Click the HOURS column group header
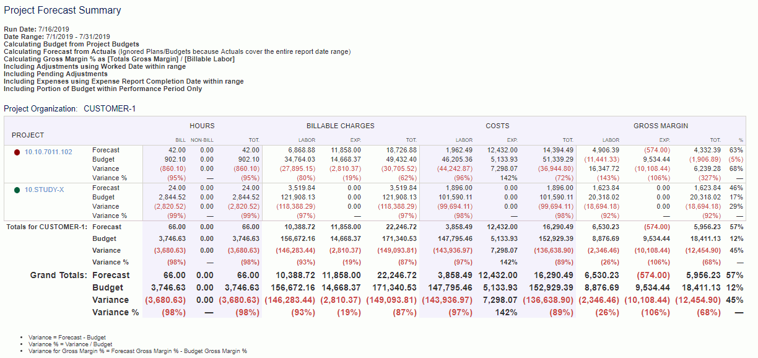Screen dimensions: 758x358 (x=201, y=126)
